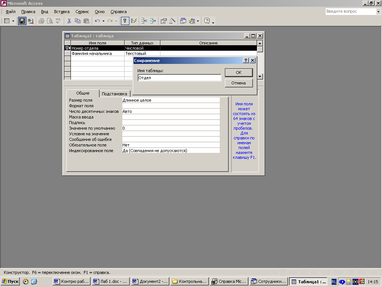Viewport: 382px width, 287px height.
Task: Select the 'Номер отдела' field name cell
Action: tap(97, 48)
